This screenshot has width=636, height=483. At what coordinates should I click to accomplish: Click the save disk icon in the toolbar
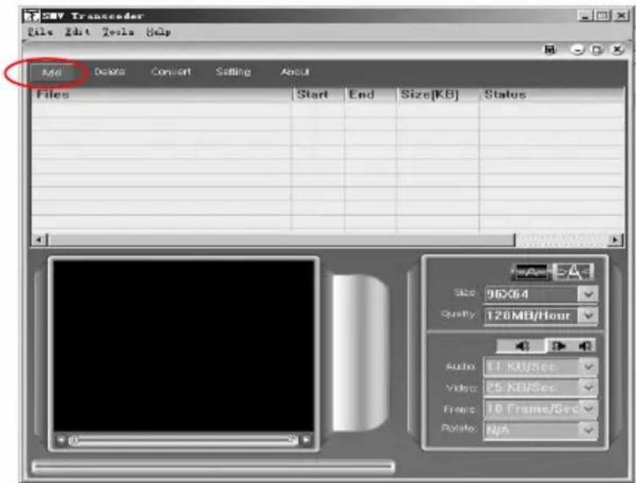(x=550, y=50)
